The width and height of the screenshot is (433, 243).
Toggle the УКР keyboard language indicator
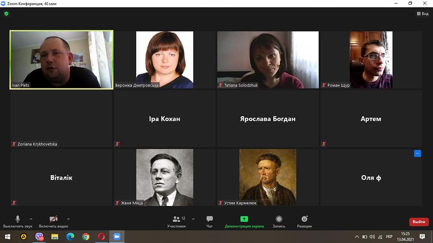pos(389,237)
